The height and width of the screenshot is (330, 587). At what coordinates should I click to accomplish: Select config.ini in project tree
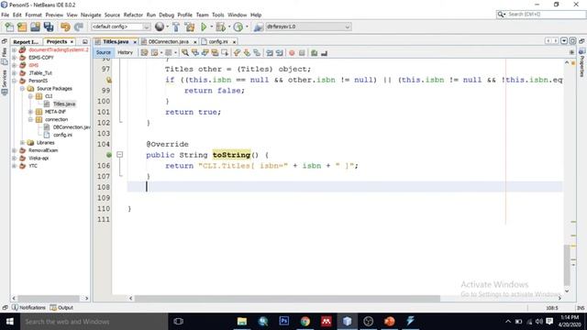tap(62, 135)
